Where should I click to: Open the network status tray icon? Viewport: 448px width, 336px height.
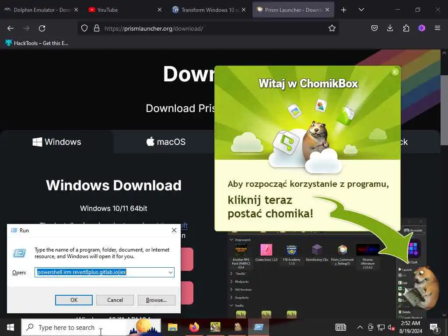(x=381, y=327)
